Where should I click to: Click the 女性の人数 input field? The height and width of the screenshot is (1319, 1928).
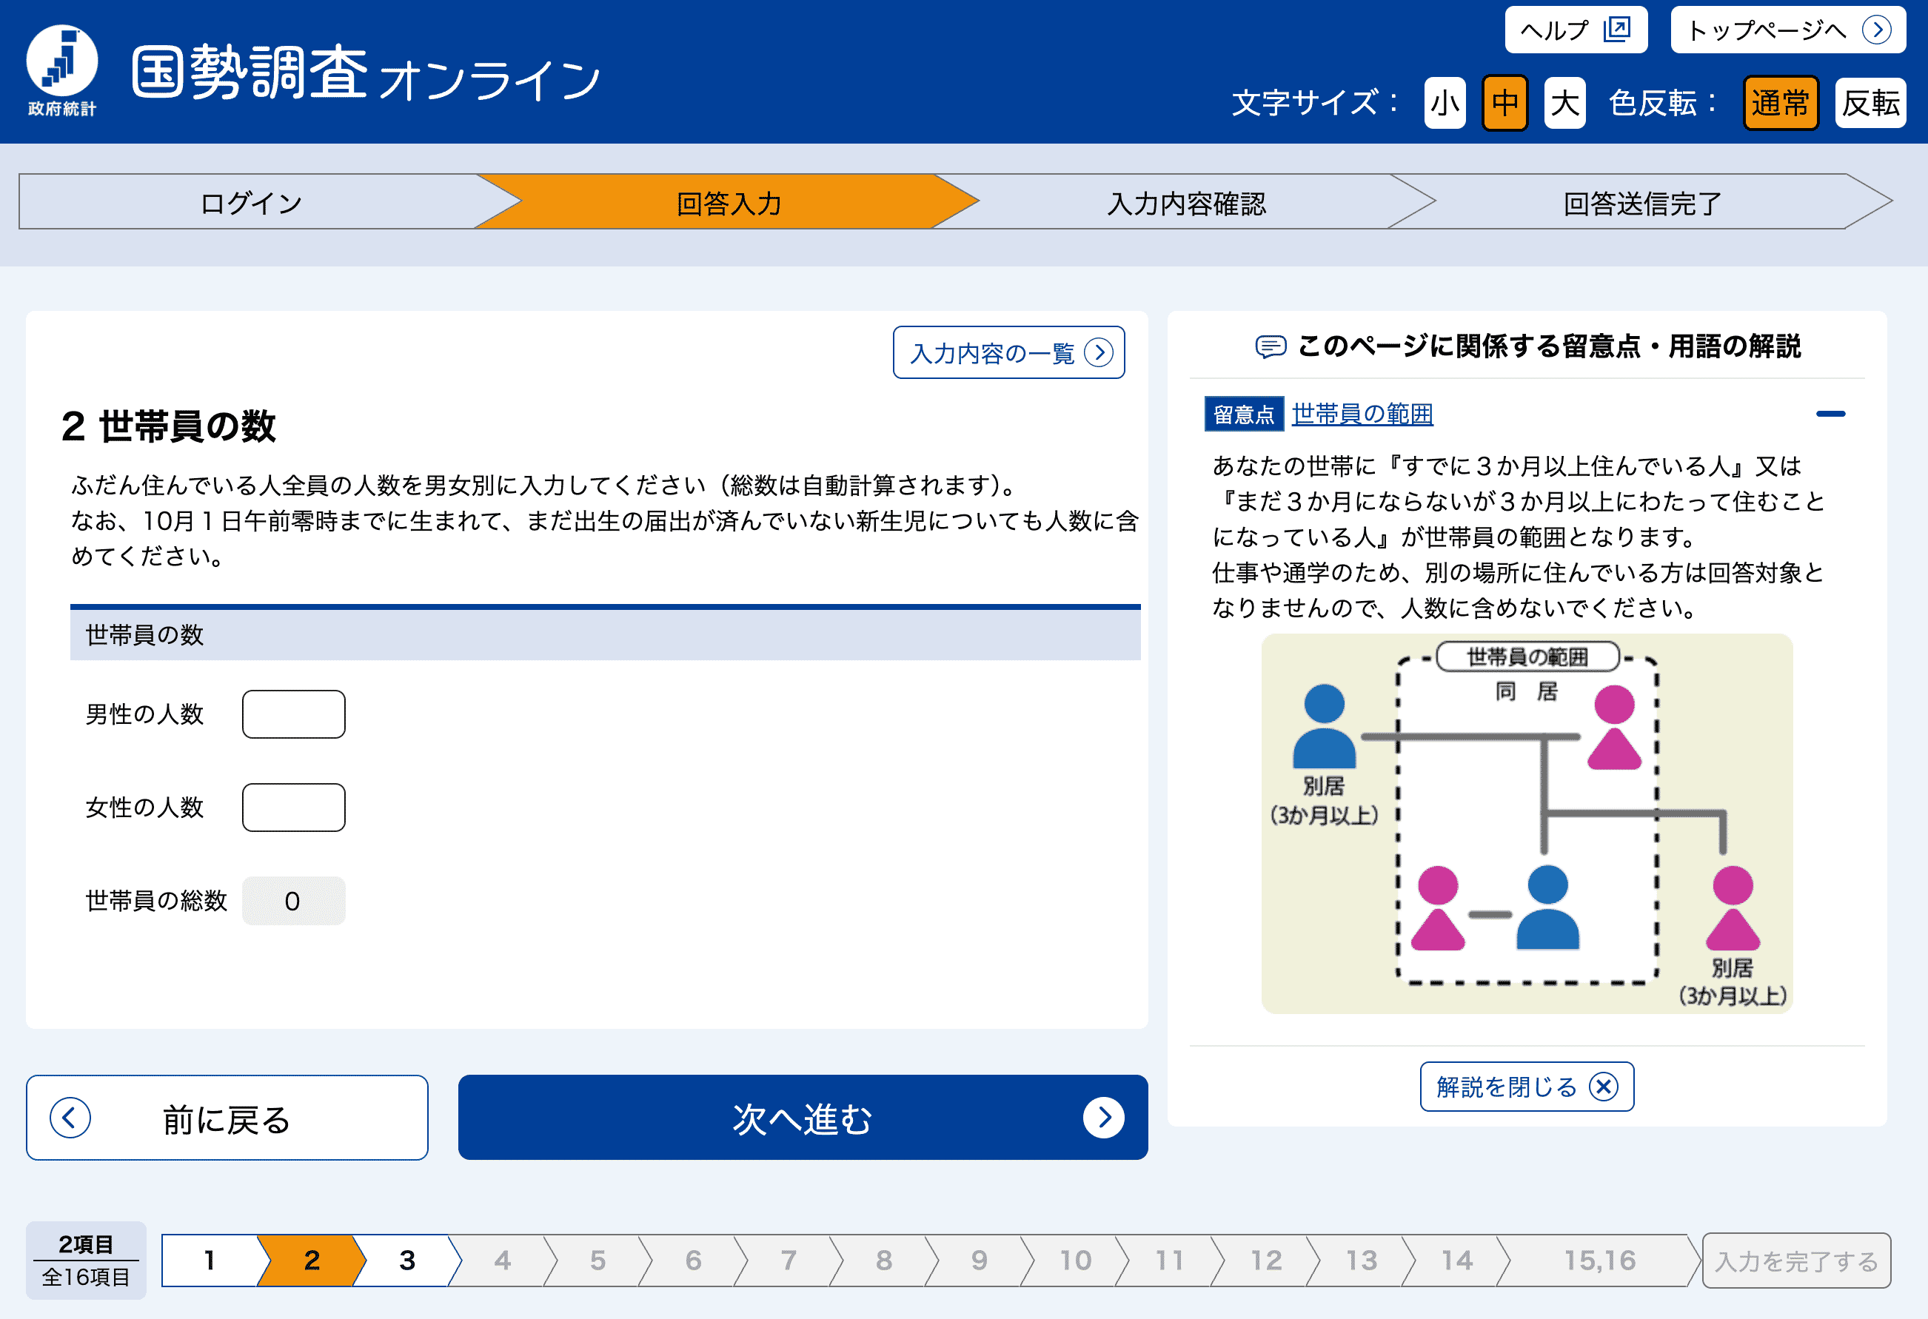pos(294,807)
